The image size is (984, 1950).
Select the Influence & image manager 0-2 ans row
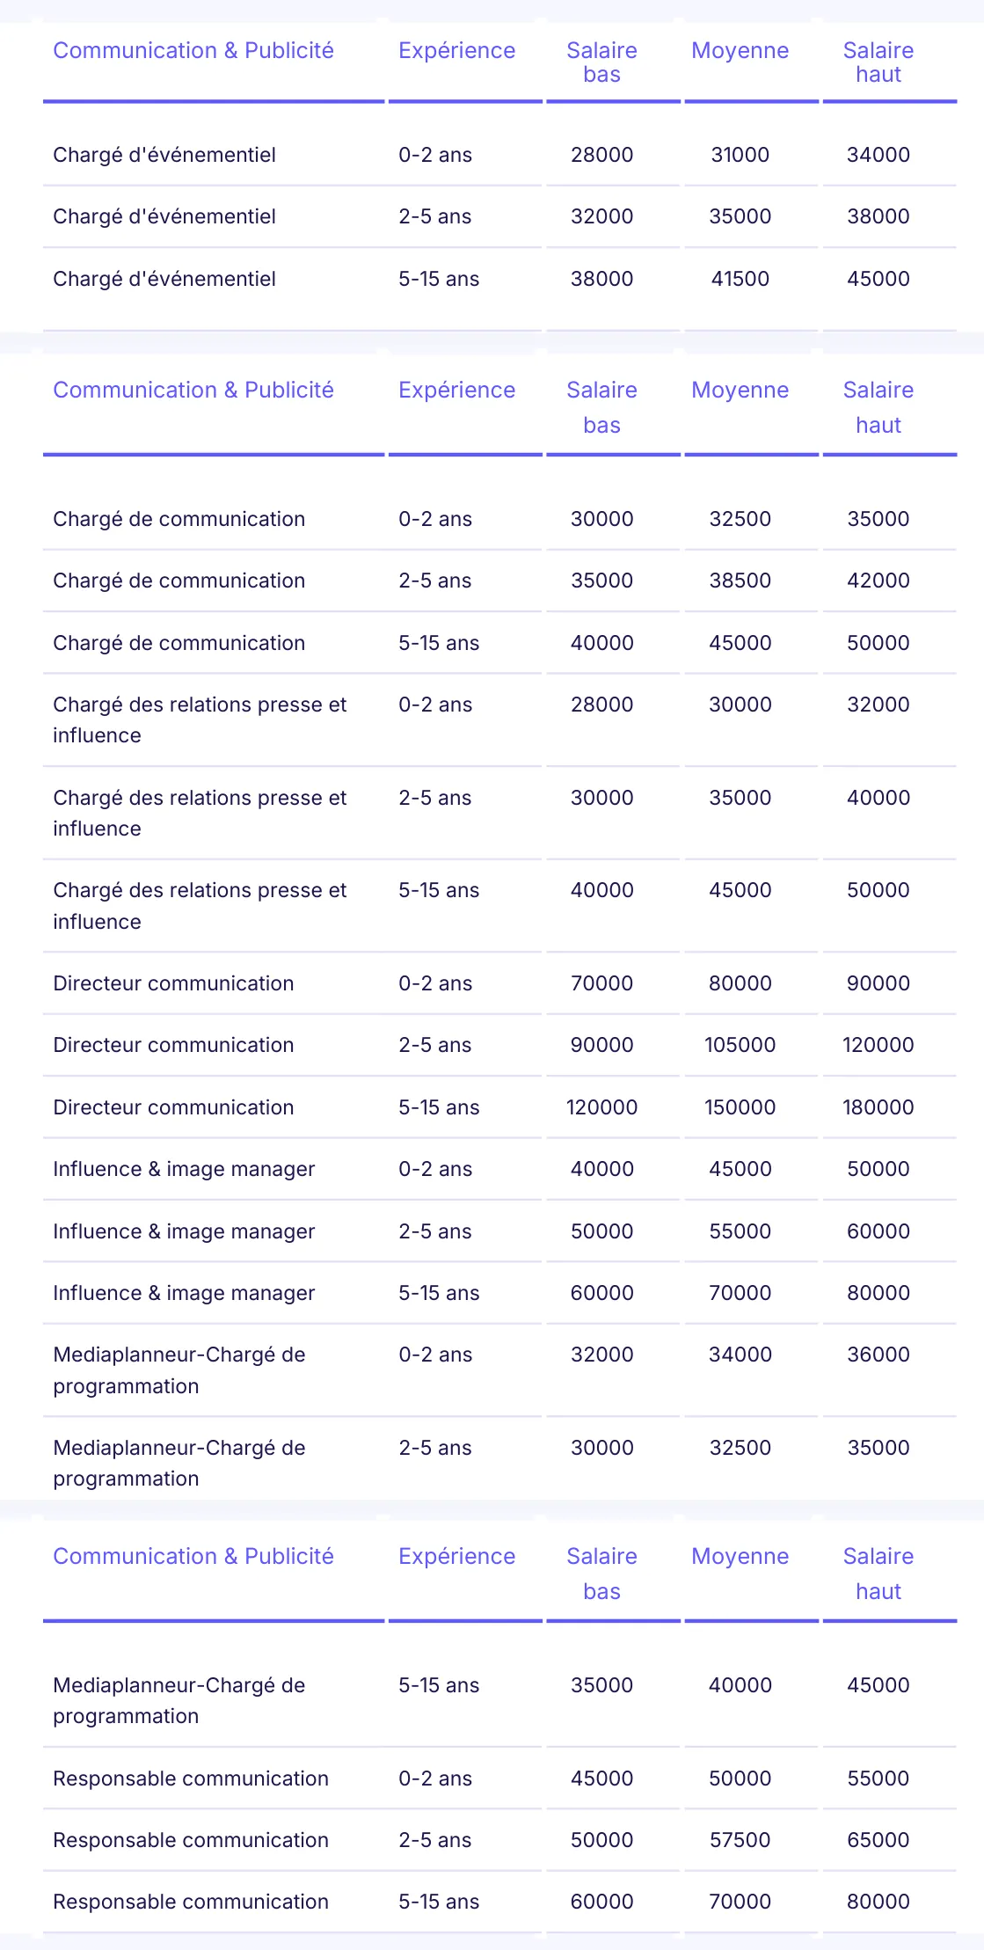coord(499,1169)
